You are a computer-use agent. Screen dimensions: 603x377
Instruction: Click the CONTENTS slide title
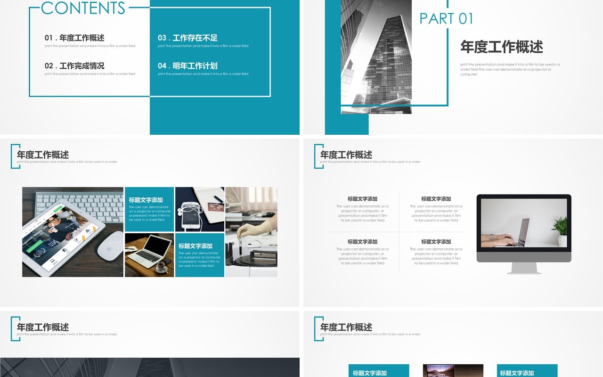(x=83, y=8)
